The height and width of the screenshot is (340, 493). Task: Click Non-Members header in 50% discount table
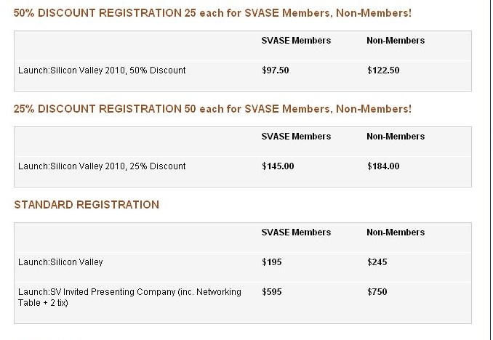pyautogui.click(x=396, y=41)
